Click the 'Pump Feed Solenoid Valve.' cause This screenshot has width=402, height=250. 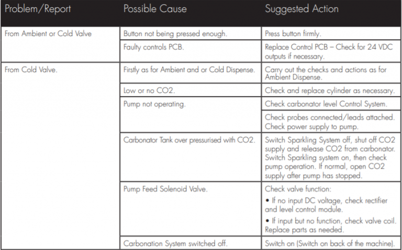[165, 188]
